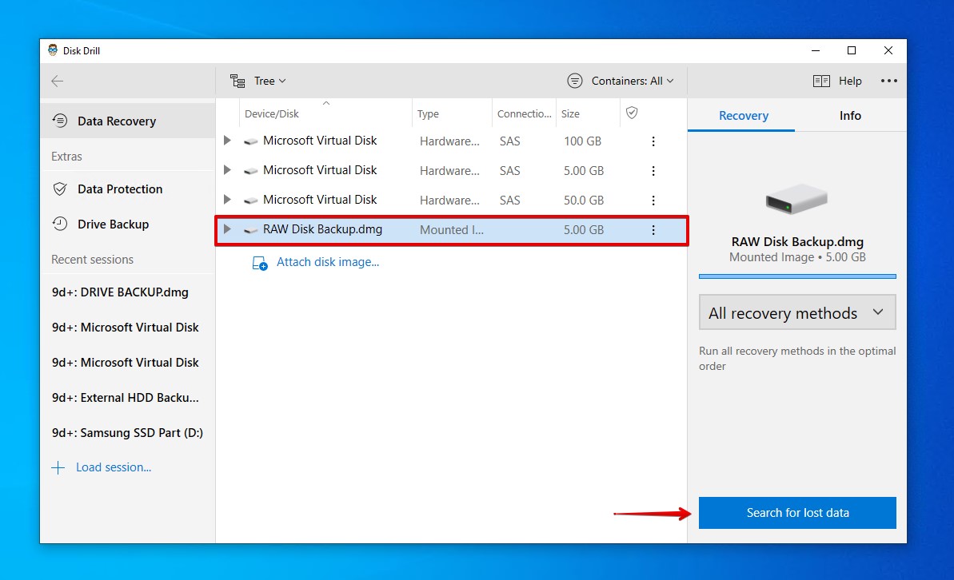Expand the 50.0 GB Microsoft Virtual Disk
Viewport: 954px width, 580px height.
coord(227,200)
